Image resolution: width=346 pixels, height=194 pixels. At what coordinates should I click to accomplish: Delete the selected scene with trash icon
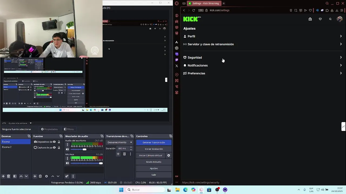pos(9,176)
